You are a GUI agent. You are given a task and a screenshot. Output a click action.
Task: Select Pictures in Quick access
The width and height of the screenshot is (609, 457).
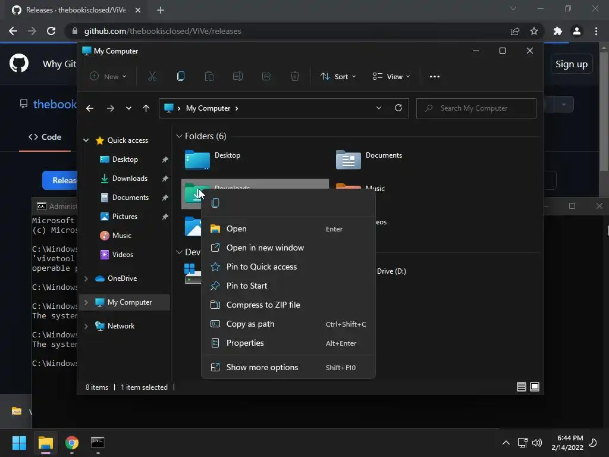(124, 217)
